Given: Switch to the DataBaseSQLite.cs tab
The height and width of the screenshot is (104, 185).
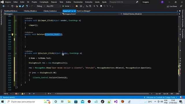Looking at the screenshot, I should (x=11, y=11).
